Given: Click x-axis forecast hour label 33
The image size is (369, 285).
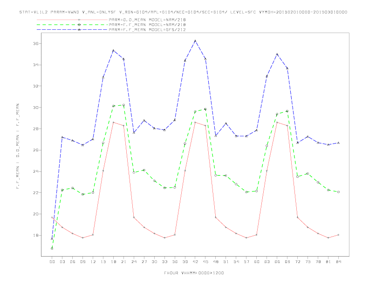Looking at the screenshot, I should 164,262.
